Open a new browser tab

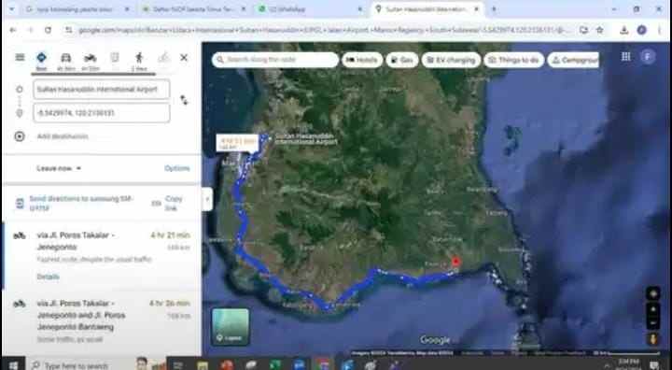coord(494,9)
